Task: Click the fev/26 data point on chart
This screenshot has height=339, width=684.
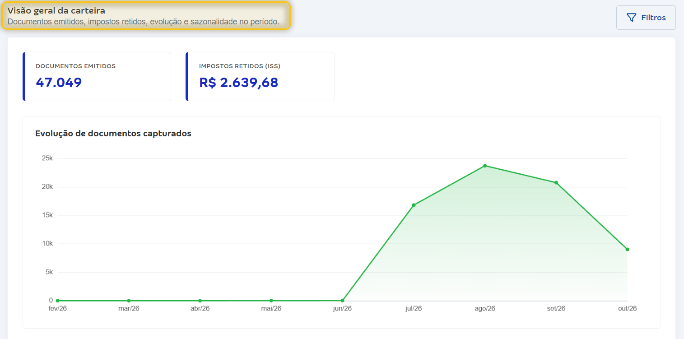Action: pos(57,301)
